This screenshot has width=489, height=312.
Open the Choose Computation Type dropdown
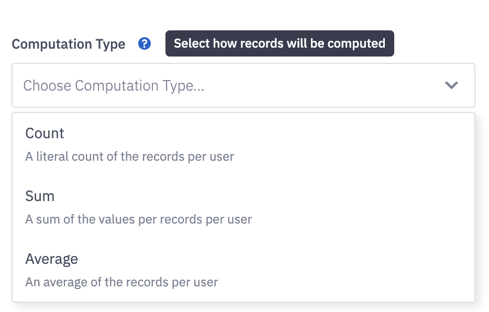click(x=243, y=85)
